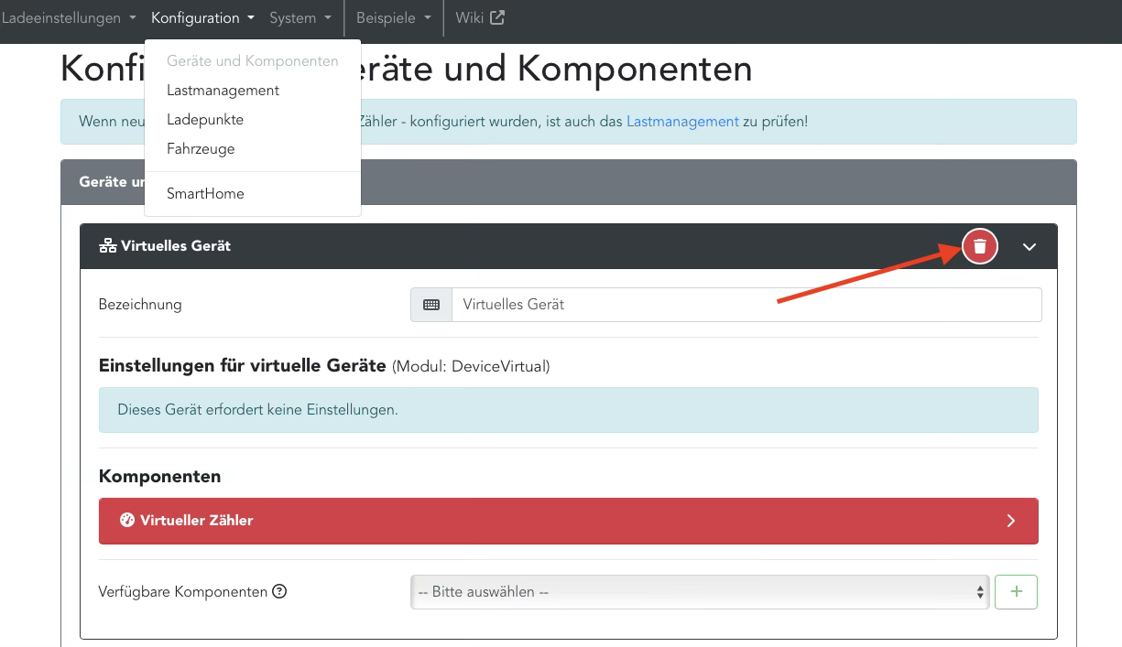
Task: Select Lastmanagement from Konfiguration menu
Action: pyautogui.click(x=223, y=91)
